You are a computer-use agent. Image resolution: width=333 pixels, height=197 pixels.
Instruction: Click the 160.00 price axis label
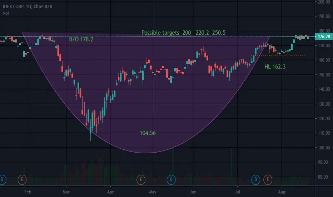324,60
